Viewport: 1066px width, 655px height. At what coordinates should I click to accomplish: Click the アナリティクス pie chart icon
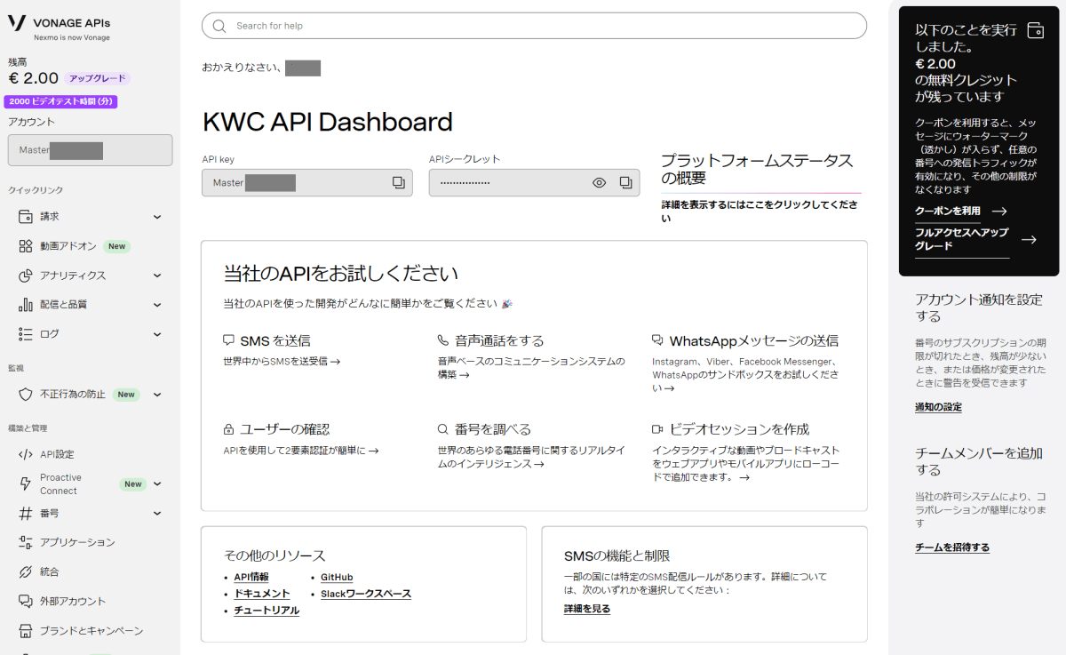tap(25, 276)
